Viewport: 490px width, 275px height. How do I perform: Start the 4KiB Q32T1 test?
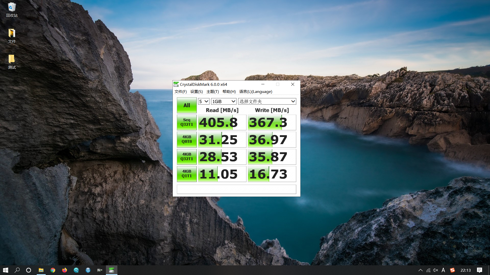[x=187, y=157]
